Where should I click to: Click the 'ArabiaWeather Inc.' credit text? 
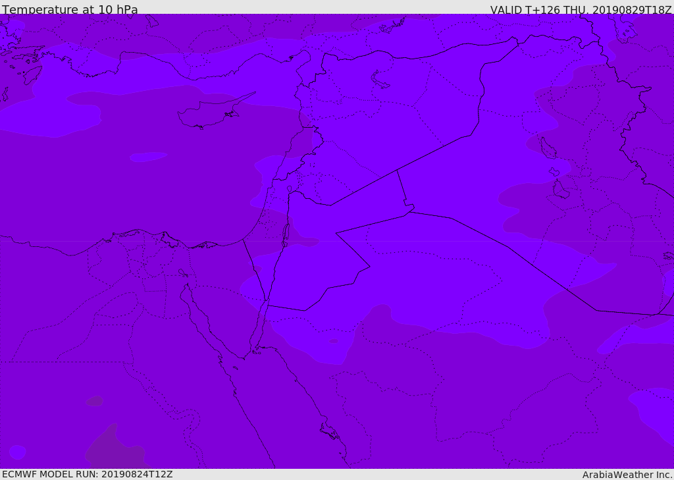[x=627, y=475]
